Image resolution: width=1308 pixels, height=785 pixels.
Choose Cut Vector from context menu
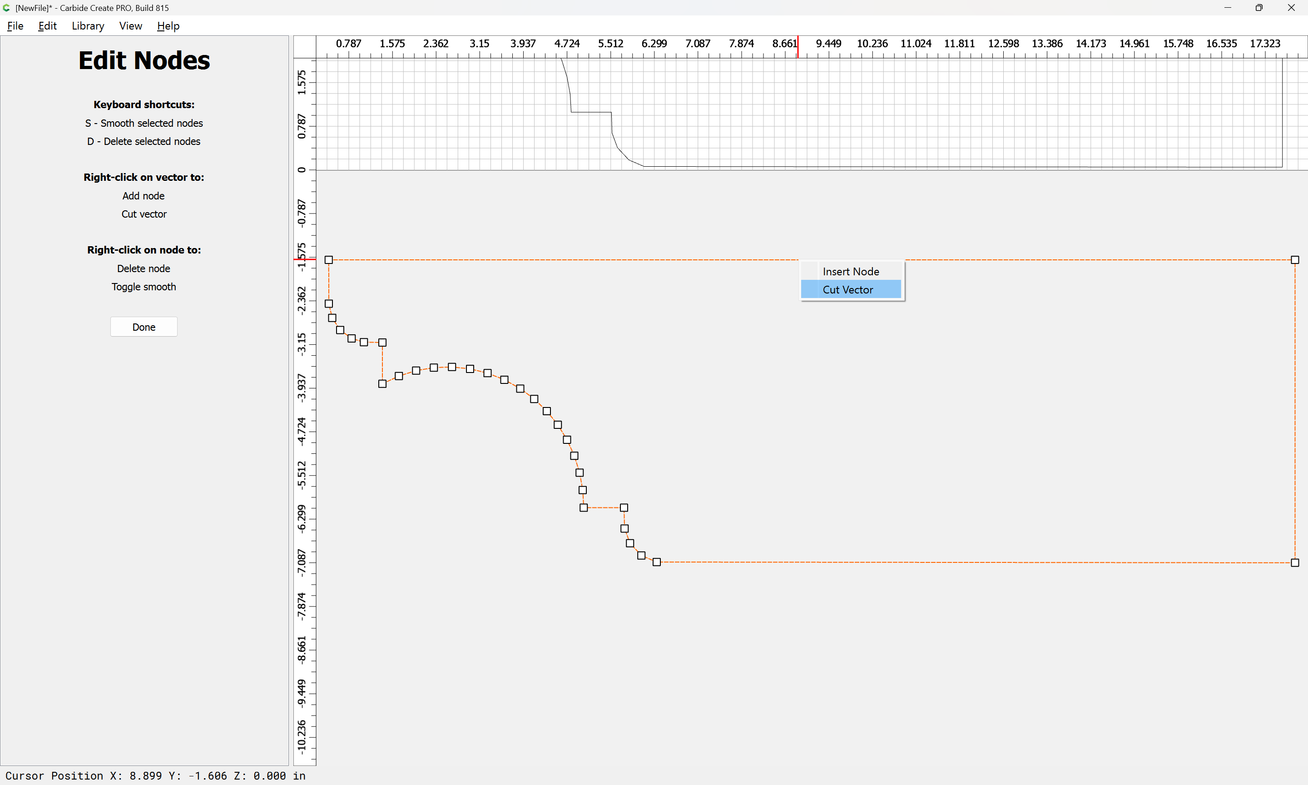(x=851, y=289)
